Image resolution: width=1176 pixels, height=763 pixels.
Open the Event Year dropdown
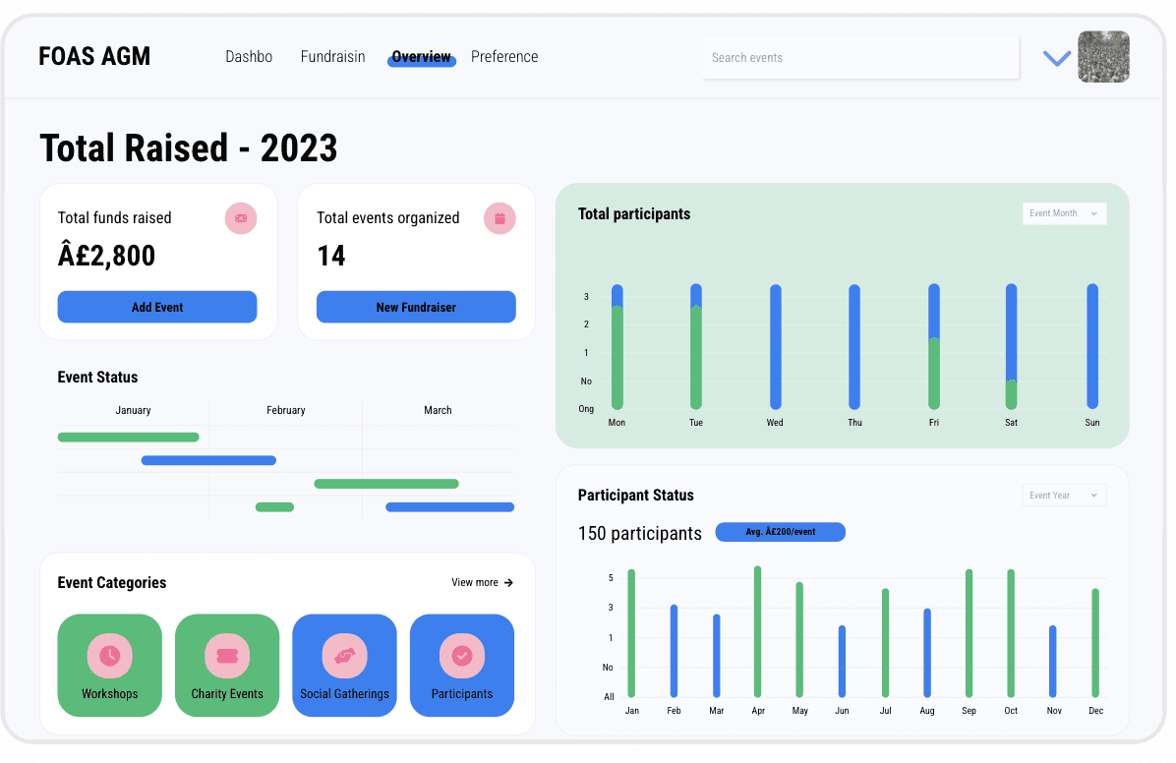(x=1064, y=496)
